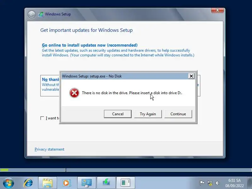252x189 pixels.
Task: Open Windows Explorer folder taskbar icon
Action: (48, 183)
